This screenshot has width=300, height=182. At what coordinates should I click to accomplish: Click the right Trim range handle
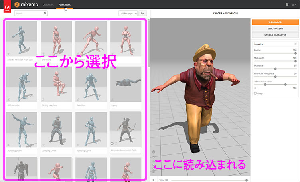tap(286, 84)
